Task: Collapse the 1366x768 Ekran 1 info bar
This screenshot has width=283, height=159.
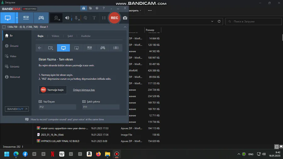Action: coord(125,27)
